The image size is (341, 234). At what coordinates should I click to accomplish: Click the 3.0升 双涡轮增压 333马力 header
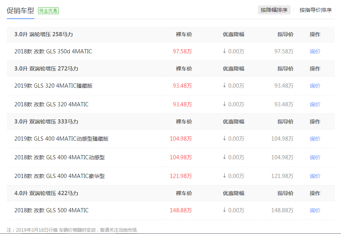pyautogui.click(x=46, y=122)
